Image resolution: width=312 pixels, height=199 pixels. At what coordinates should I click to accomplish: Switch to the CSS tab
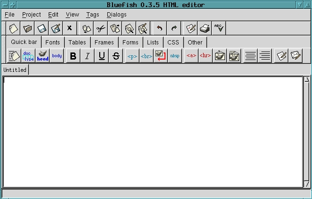pos(173,43)
